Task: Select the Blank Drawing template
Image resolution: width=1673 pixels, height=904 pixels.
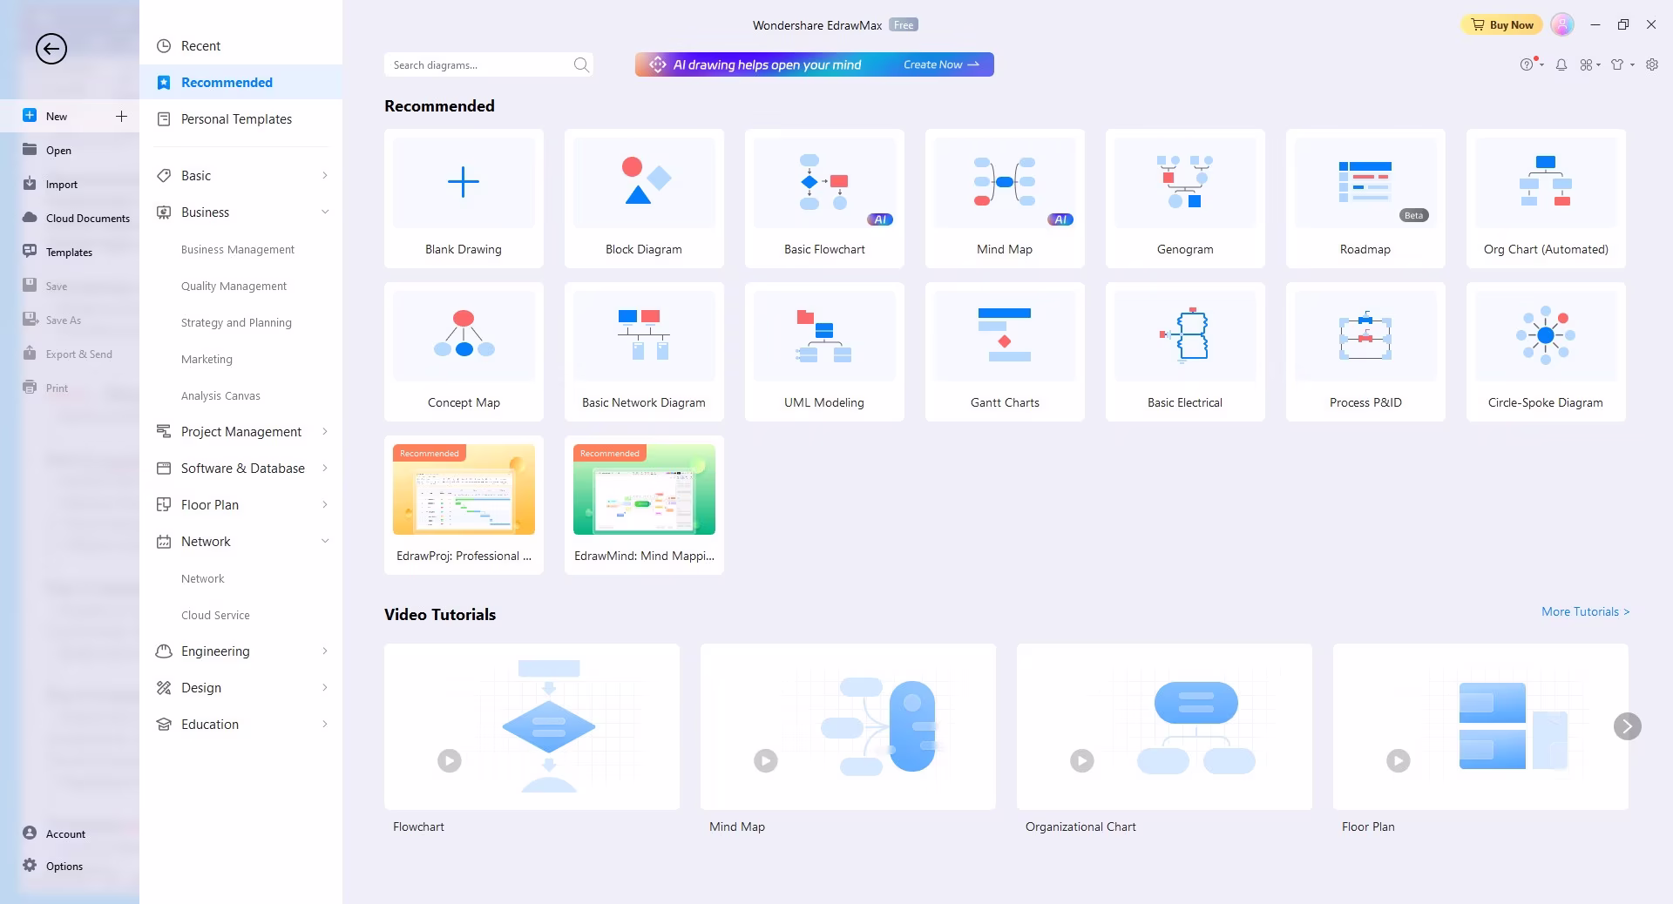Action: pos(464,199)
